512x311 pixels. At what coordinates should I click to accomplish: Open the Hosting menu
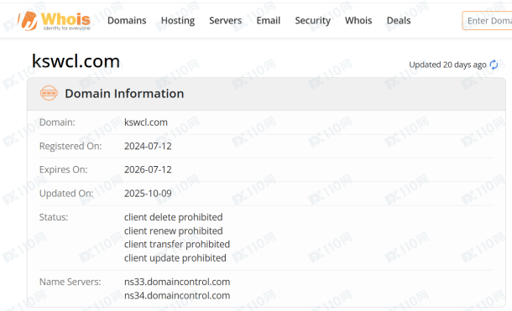(178, 20)
